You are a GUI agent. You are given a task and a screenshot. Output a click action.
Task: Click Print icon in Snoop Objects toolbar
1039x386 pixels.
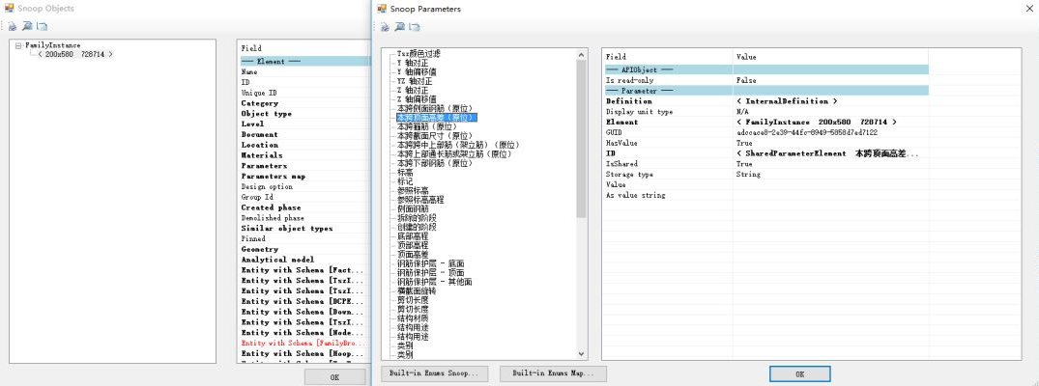point(12,26)
